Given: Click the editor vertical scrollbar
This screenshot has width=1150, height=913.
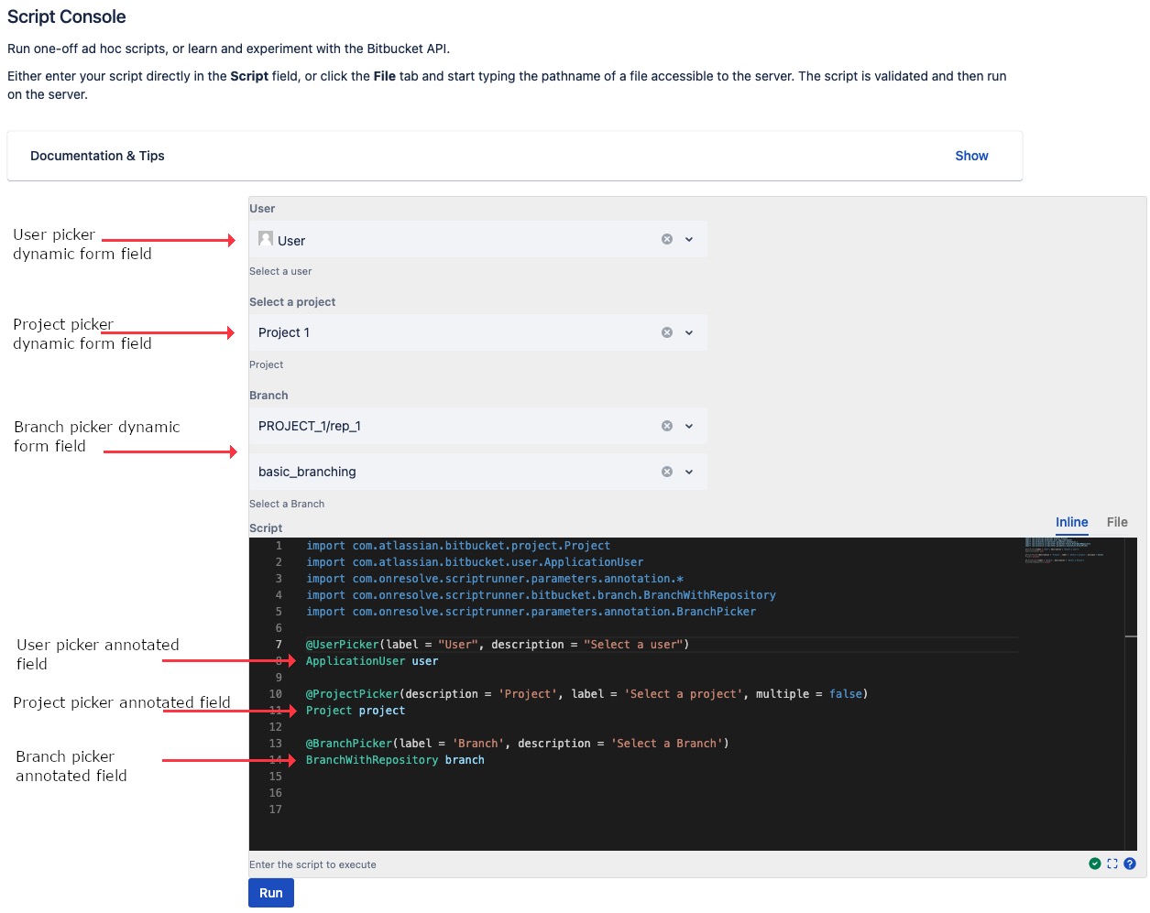Looking at the screenshot, I should (1131, 694).
